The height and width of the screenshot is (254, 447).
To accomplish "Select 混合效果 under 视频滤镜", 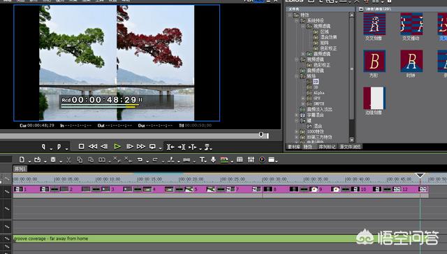I will (328, 37).
